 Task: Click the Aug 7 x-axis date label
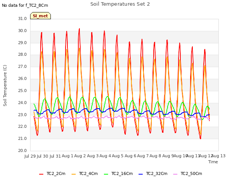pos(143,156)
